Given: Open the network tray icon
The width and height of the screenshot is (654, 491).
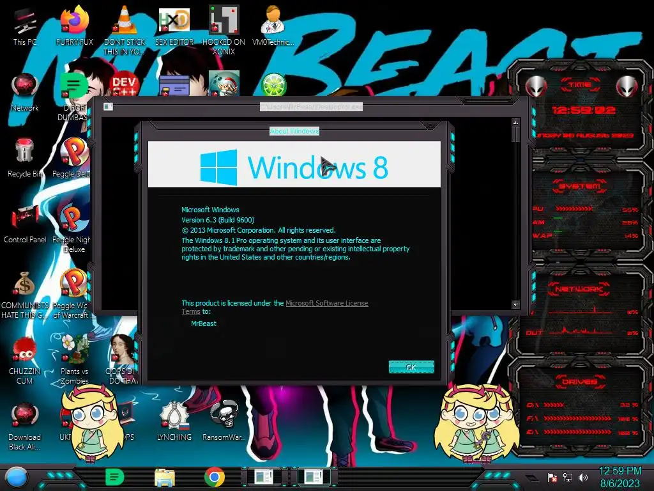Looking at the screenshot, I should 568,478.
